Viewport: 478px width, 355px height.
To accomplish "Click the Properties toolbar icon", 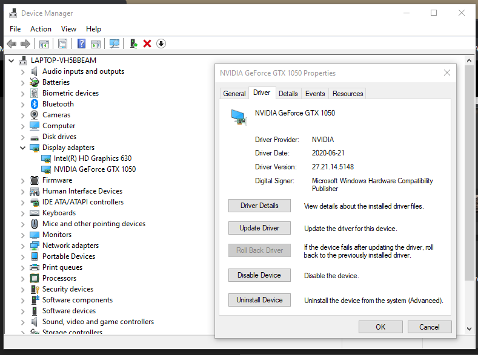I will [62, 44].
